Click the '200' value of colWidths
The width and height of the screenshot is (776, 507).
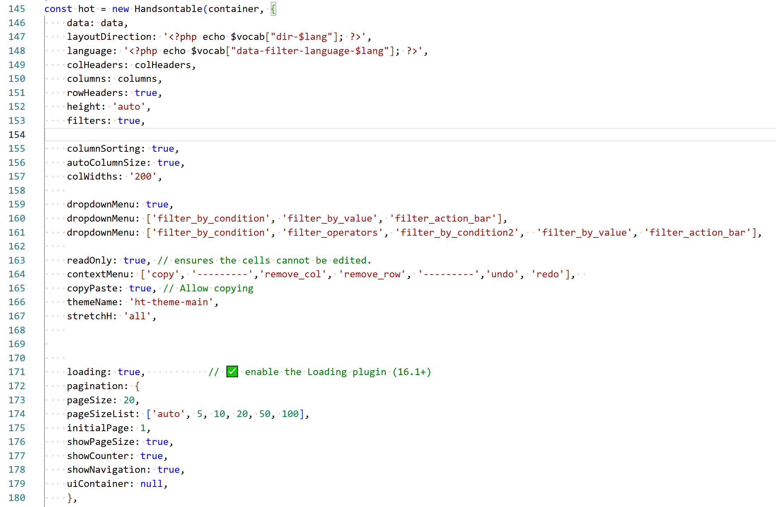tap(143, 176)
